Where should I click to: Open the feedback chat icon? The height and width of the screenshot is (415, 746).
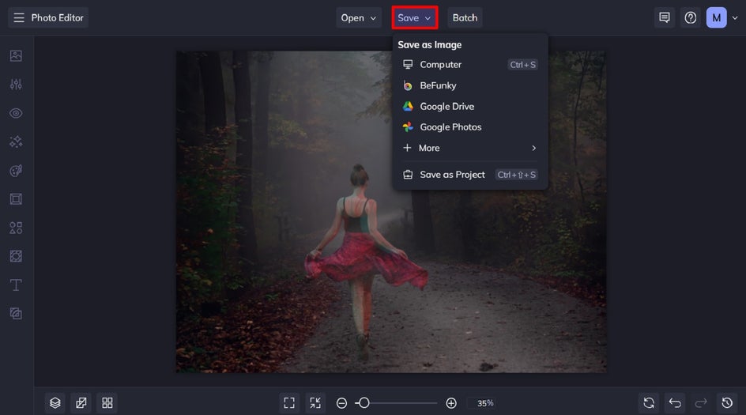pos(664,17)
